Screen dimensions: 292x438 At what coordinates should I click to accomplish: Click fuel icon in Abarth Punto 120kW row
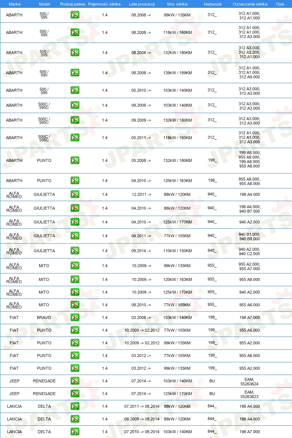[75, 181]
